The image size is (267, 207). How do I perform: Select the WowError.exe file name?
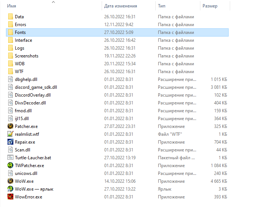(28, 197)
